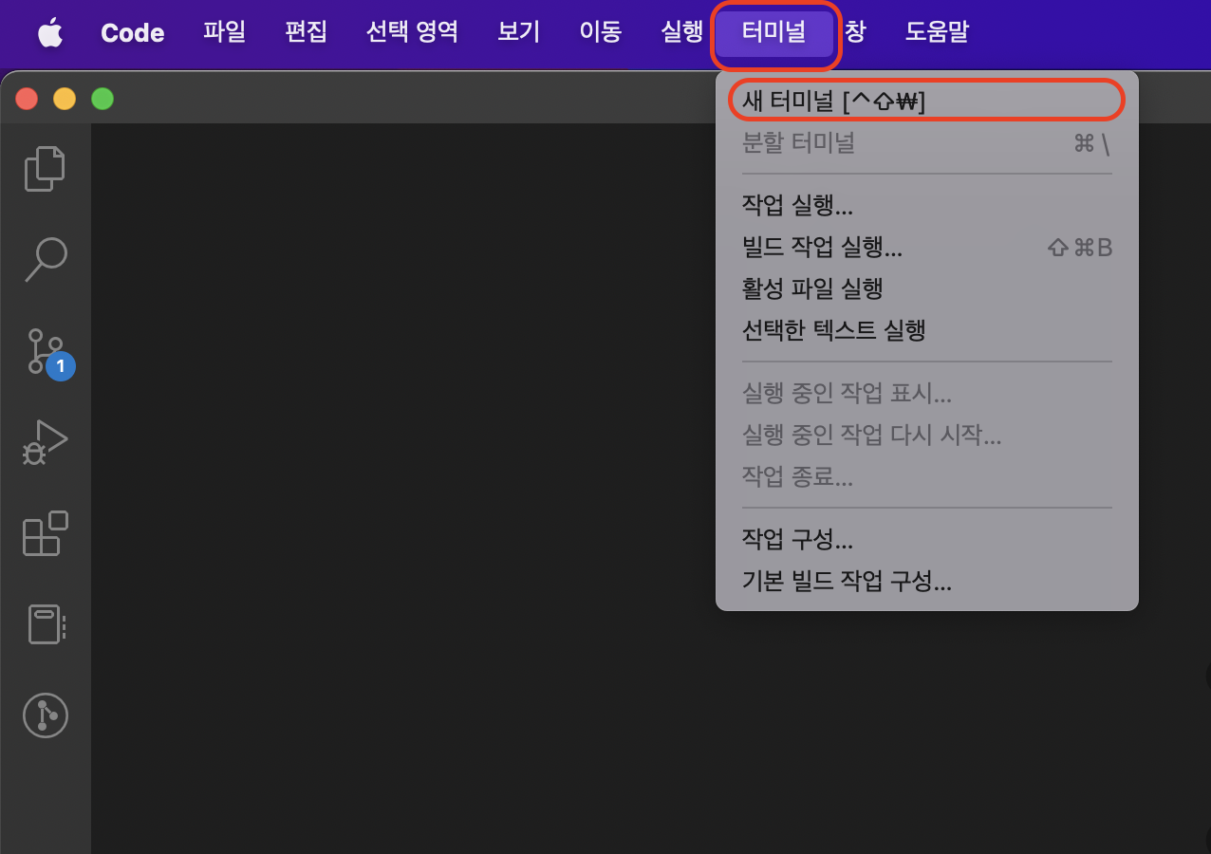Image resolution: width=1211 pixels, height=854 pixels.
Task: Close the window with the red button
Action: 27,99
